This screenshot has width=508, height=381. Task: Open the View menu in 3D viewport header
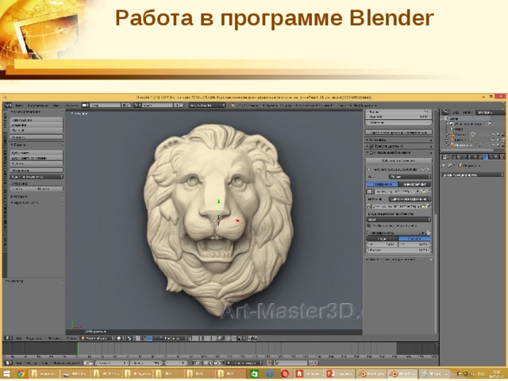pyautogui.click(x=18, y=338)
